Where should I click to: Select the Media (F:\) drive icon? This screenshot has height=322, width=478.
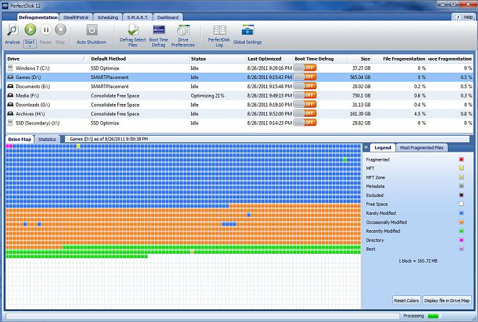[x=10, y=96]
